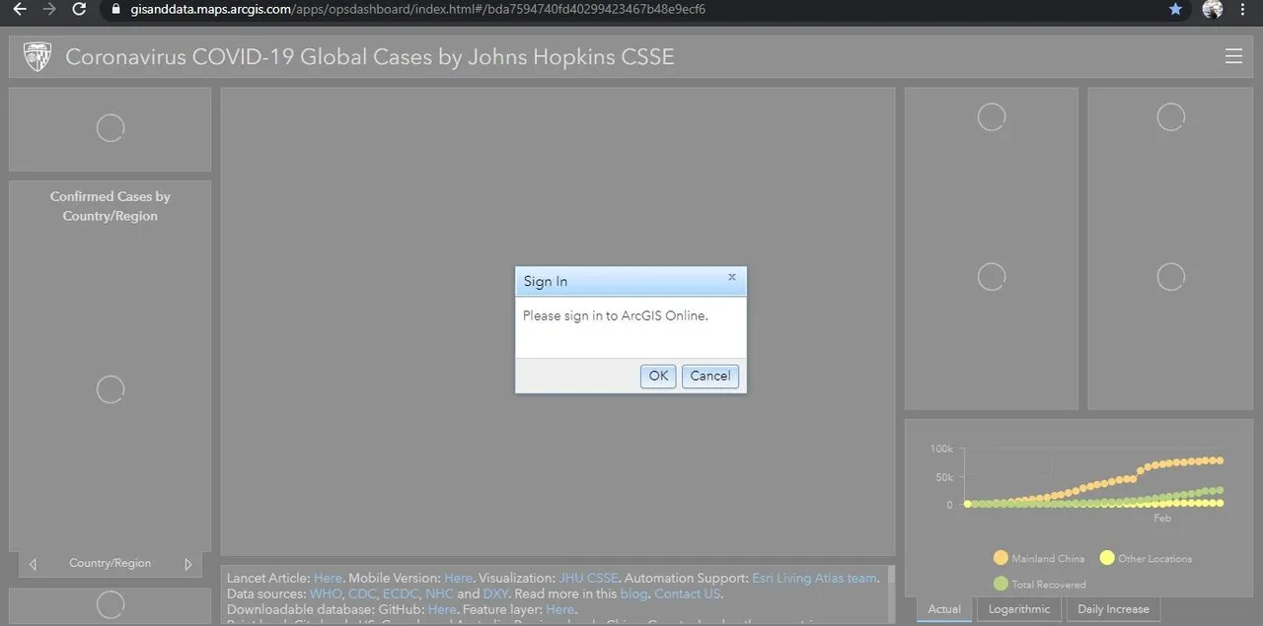Screen dimensions: 1263x626
Task: Go back using browser back arrow
Action: point(19,9)
